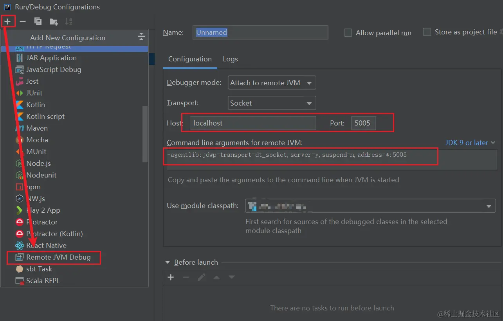503x321 pixels.
Task: Click the Remove Configuration minus icon in top toolbar
Action: pyautogui.click(x=23, y=22)
